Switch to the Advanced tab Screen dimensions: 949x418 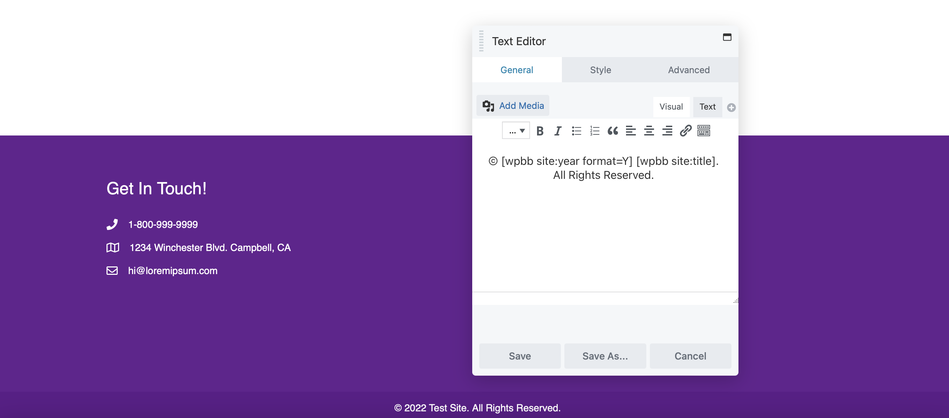688,70
